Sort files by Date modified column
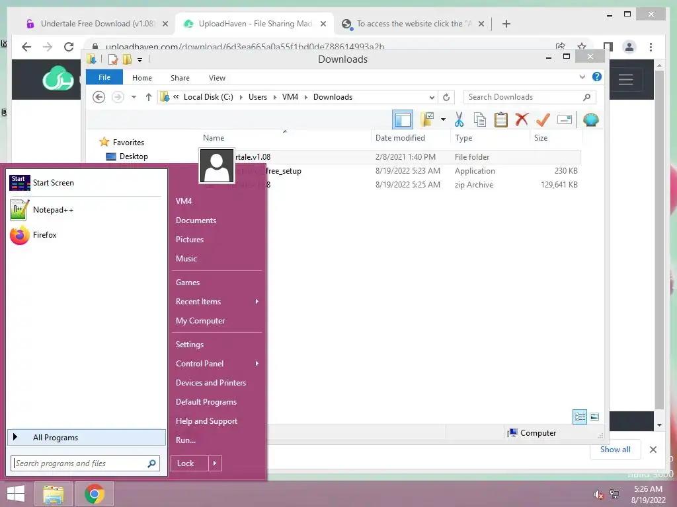The width and height of the screenshot is (677, 507). (x=400, y=138)
